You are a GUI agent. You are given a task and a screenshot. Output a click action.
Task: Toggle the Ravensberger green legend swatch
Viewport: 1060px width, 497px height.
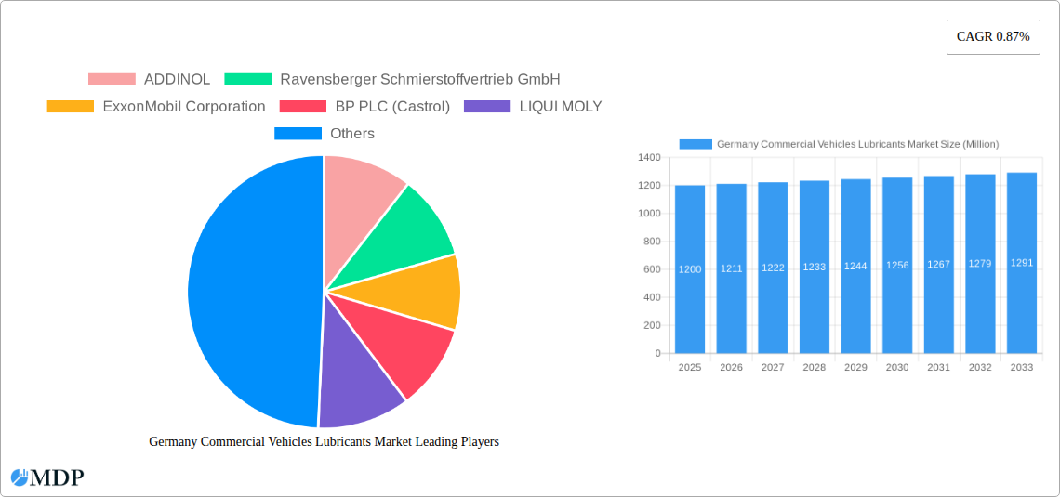[247, 80]
